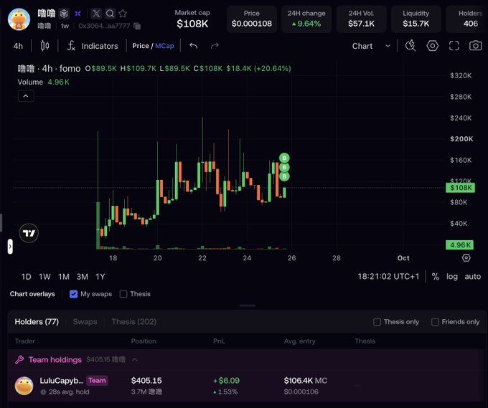Screen dimensions: 488x408
Task: Select the 1D range
Action: (x=26, y=277)
